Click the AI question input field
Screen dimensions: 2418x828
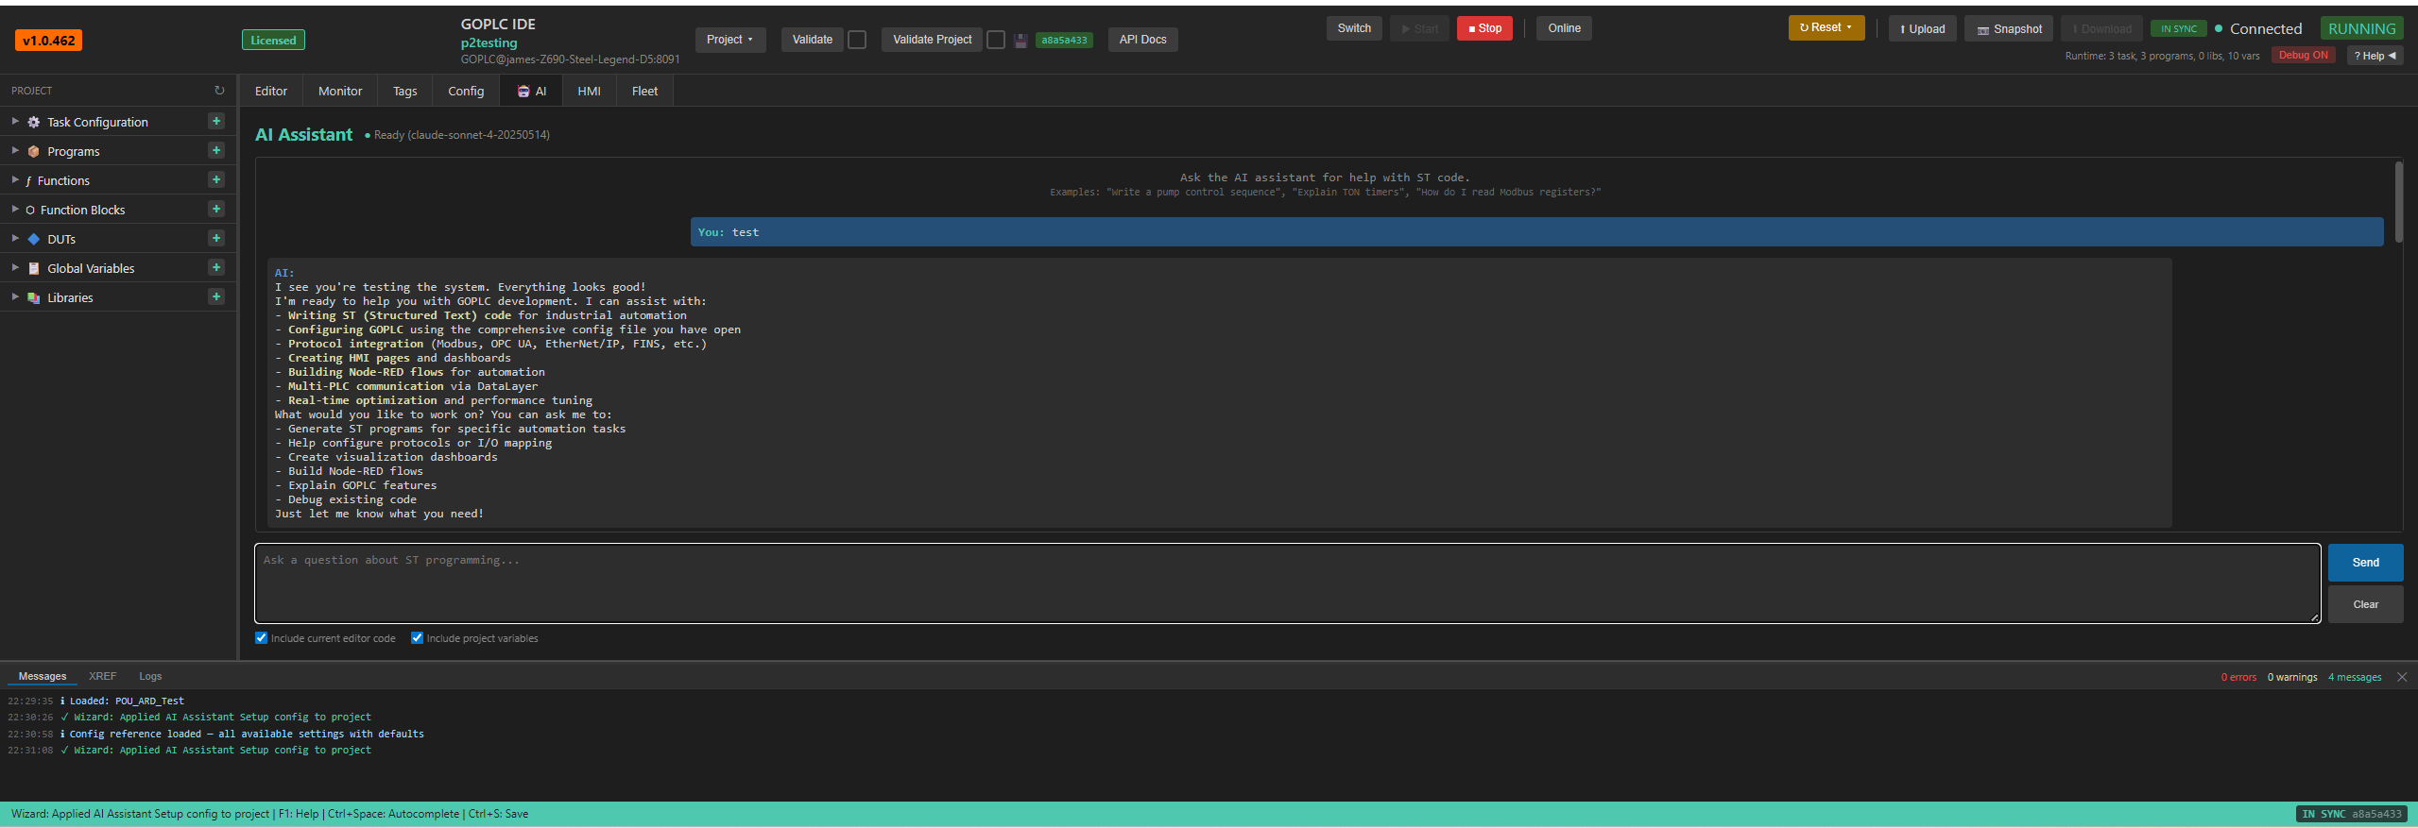coord(1287,583)
